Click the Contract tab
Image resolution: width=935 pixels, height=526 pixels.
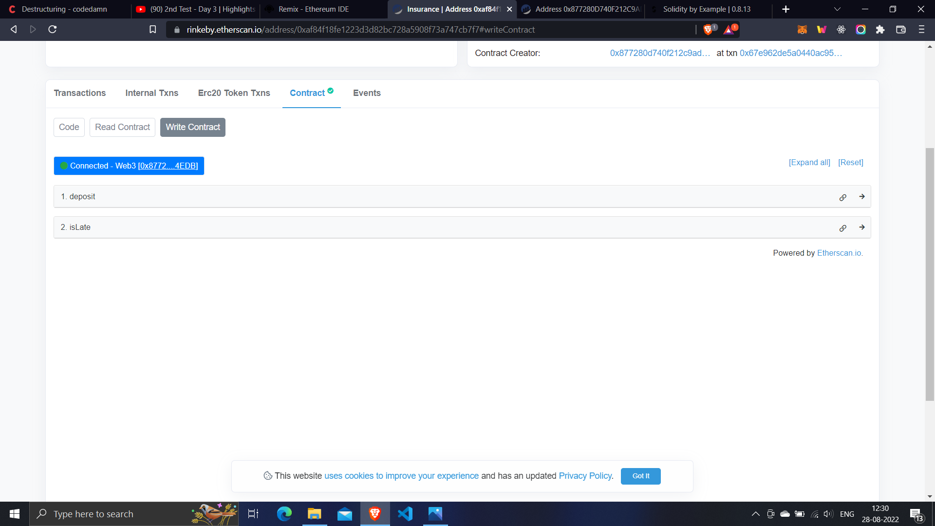311,93
